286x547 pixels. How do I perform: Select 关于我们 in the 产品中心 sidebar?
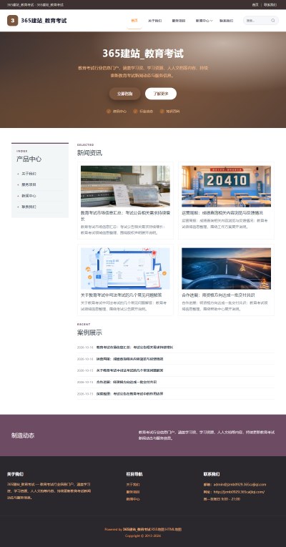29,173
